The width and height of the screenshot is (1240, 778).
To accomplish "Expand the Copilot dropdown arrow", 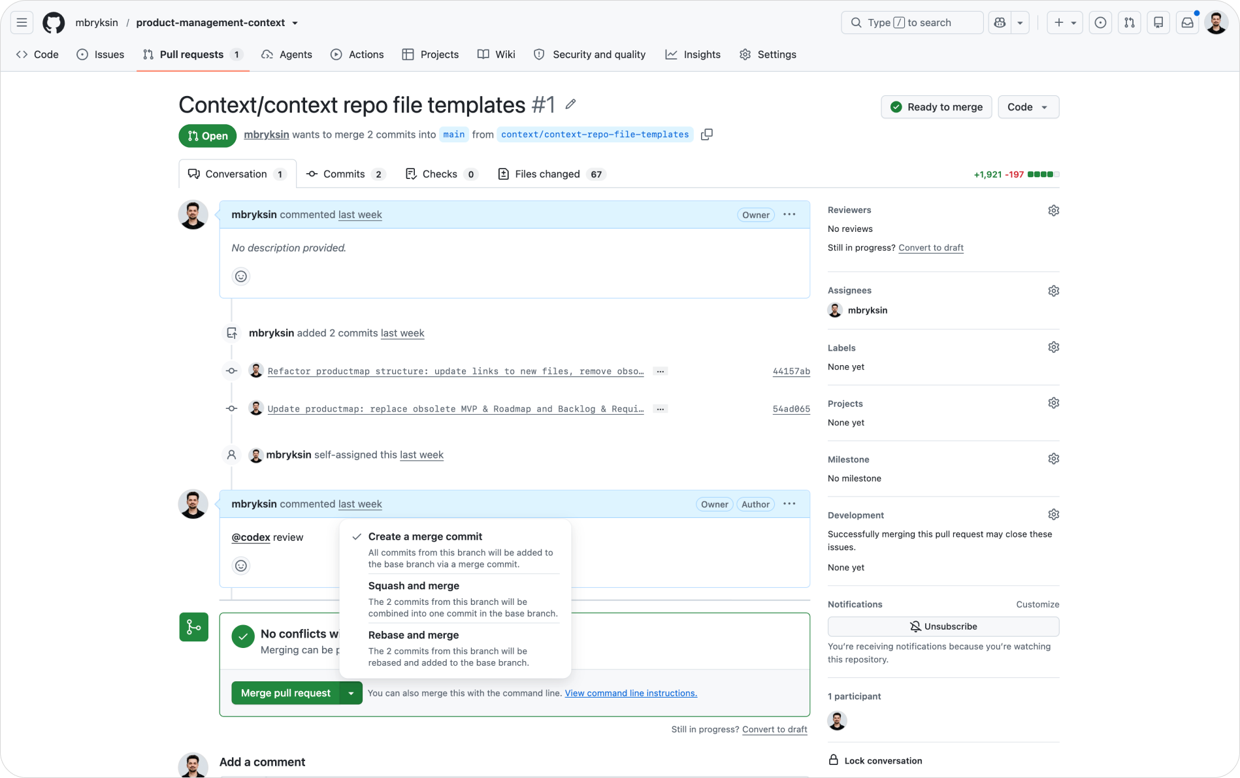I will (x=1020, y=22).
